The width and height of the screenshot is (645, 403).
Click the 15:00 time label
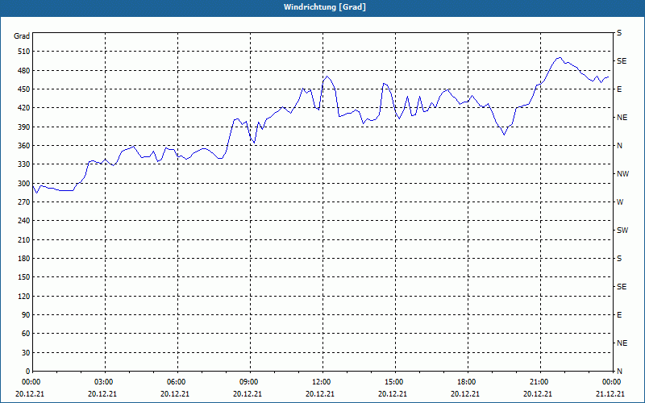point(393,382)
